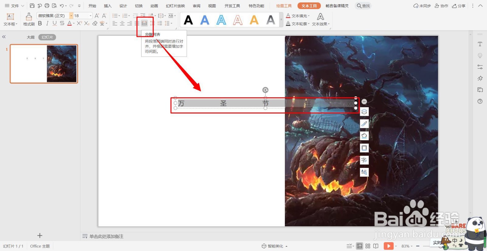The width and height of the screenshot is (487, 251).
Task: Click zoom out minus on zoom slider
Action: [x=418, y=246]
